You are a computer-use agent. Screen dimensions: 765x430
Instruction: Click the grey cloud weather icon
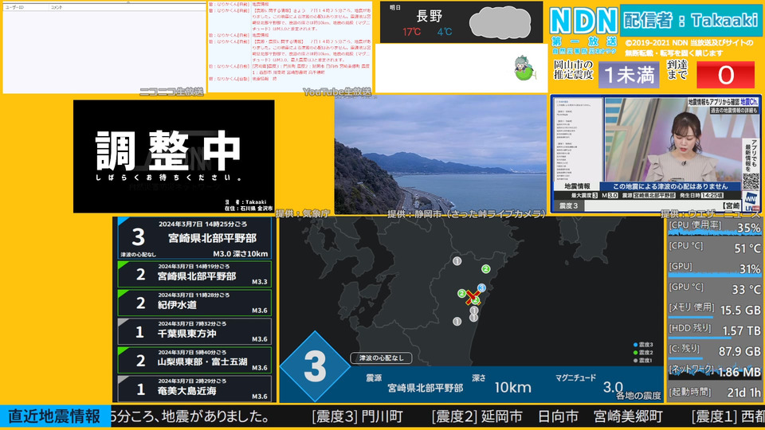500,22
